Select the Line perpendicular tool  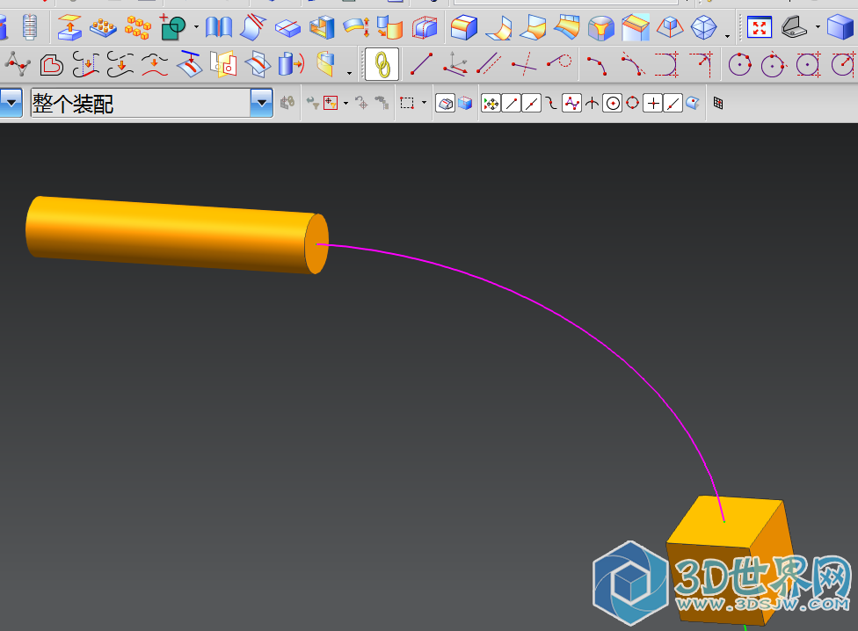pos(524,64)
